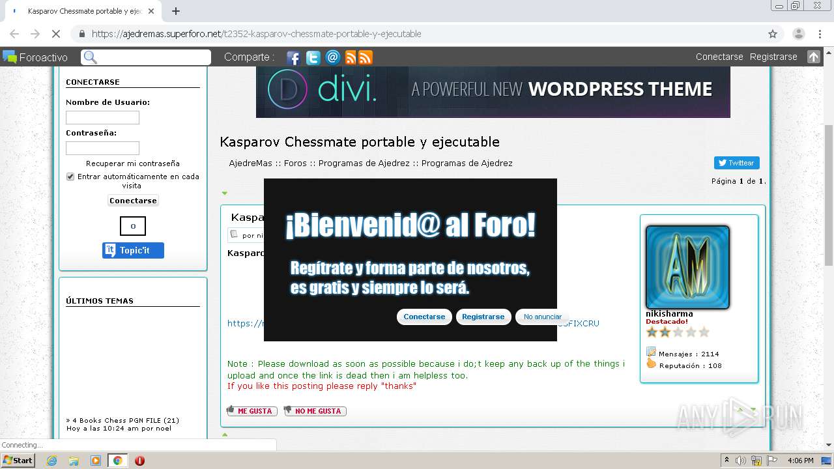Open Action Center flag icon
The height and width of the screenshot is (469, 834).
(771, 461)
